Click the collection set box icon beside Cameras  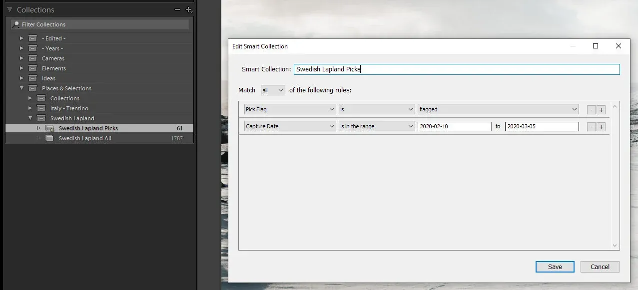coord(32,58)
